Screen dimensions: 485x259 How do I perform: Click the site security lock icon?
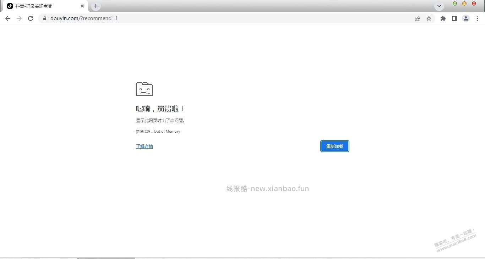click(x=45, y=18)
